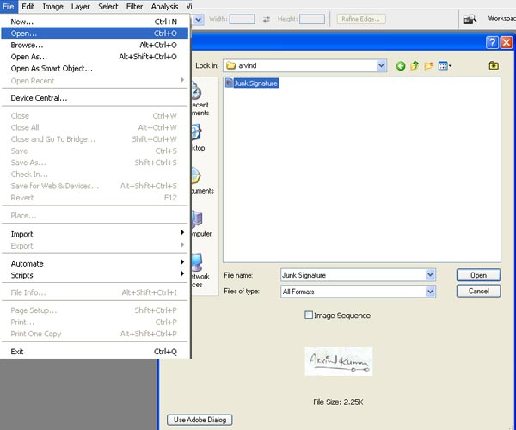This screenshot has height=430, width=516.
Task: Choose Open As... menu item
Action: pos(95,57)
